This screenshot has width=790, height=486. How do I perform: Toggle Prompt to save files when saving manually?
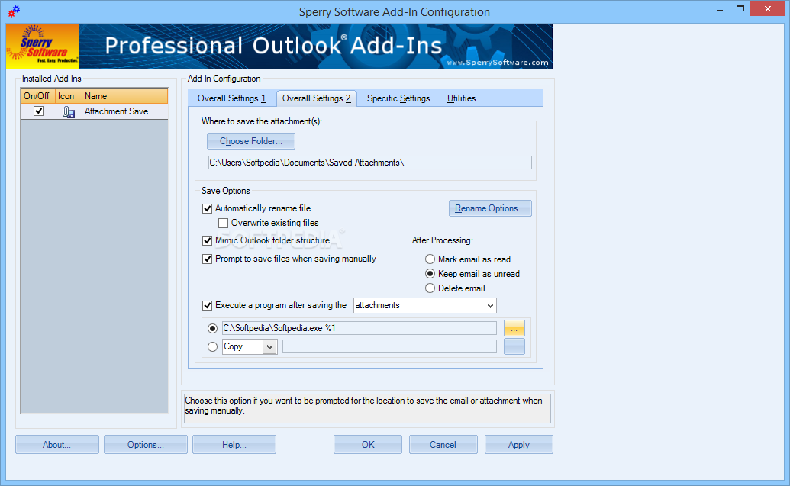click(x=207, y=259)
